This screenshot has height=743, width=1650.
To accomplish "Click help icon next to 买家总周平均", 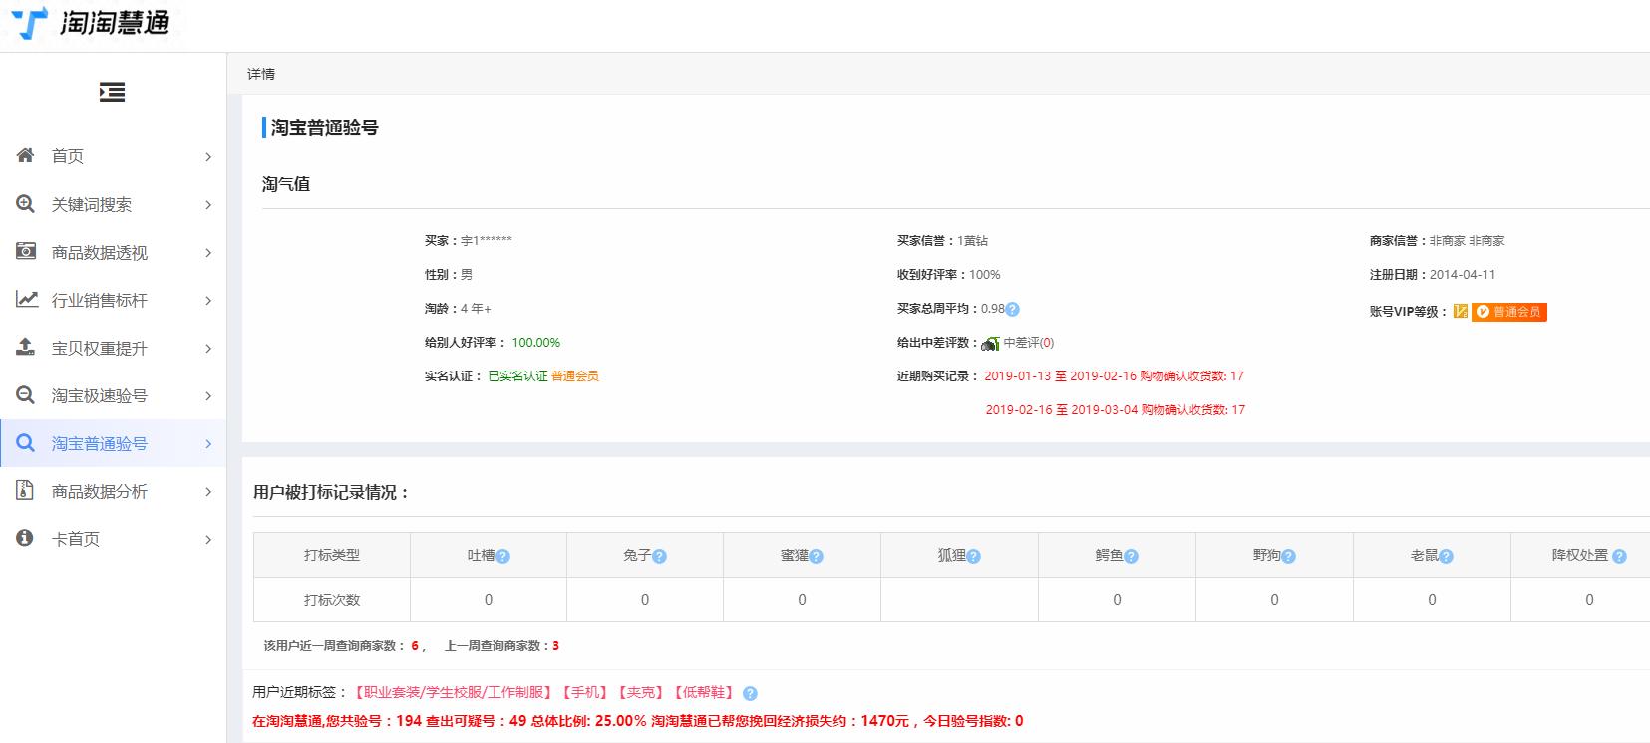I will point(1013,309).
